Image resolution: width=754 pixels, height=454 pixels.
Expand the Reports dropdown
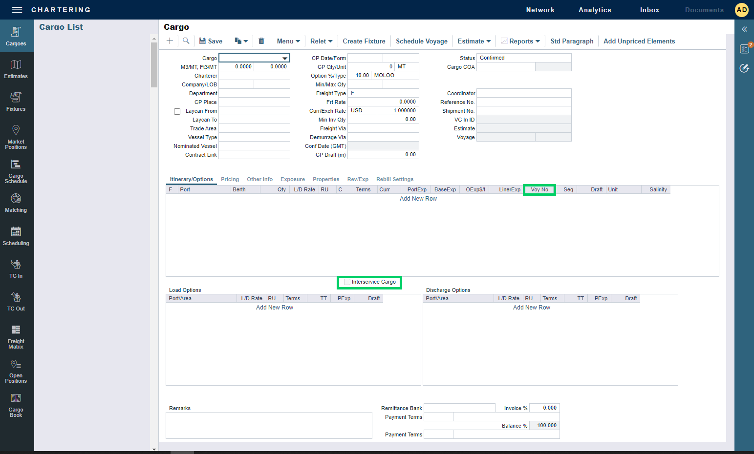click(x=520, y=41)
